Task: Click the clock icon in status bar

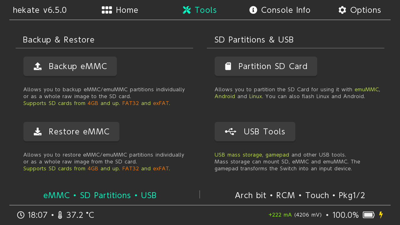Action: pyautogui.click(x=21, y=215)
